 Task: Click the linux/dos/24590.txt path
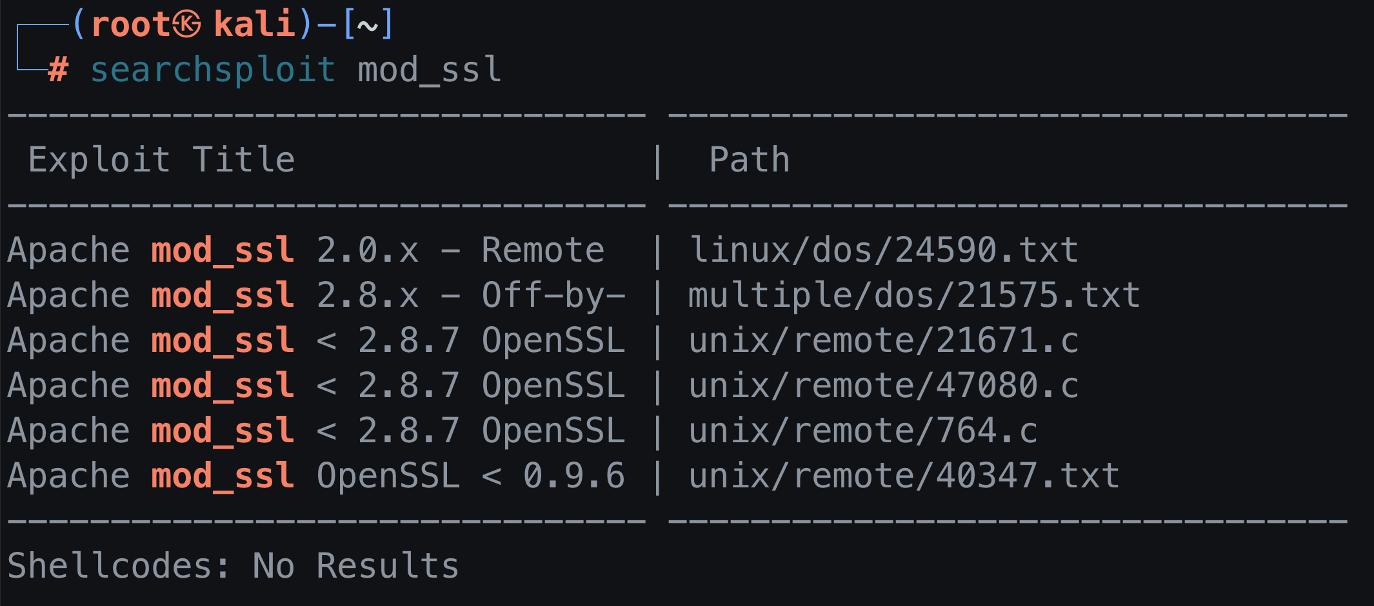click(884, 250)
